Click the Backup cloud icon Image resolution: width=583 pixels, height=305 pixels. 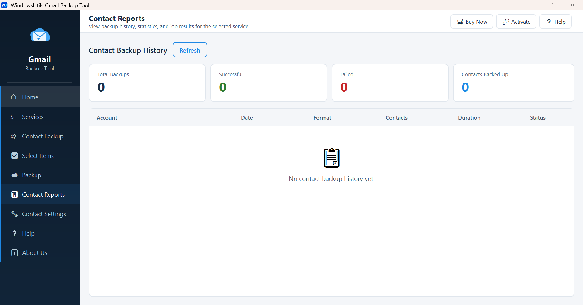point(14,175)
